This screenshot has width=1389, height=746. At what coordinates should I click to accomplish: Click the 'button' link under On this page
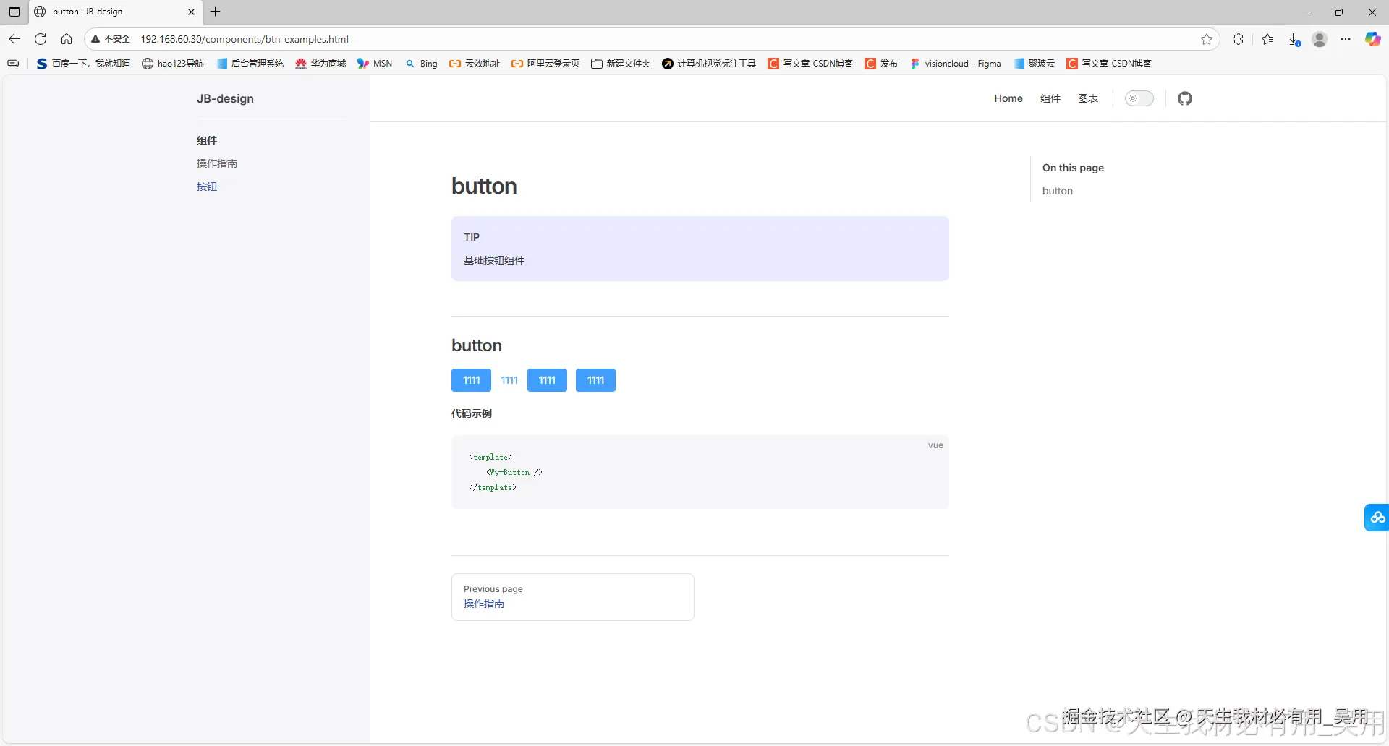pyautogui.click(x=1058, y=190)
